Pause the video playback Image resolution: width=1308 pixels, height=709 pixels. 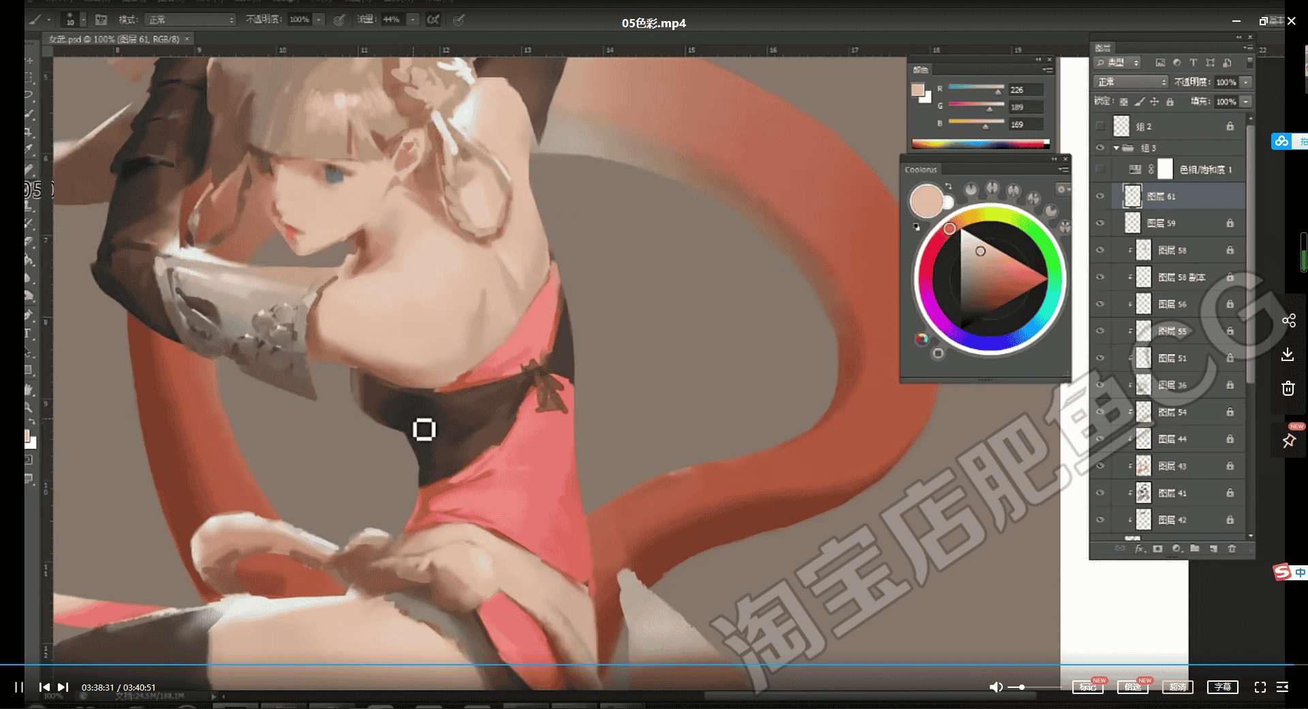pos(19,687)
